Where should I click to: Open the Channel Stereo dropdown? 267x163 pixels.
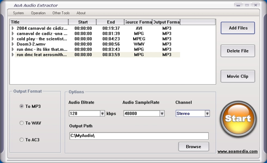click(207, 114)
